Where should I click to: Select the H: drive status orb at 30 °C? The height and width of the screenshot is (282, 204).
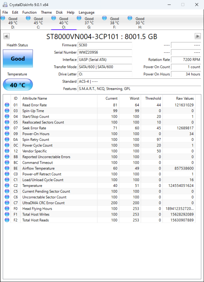130,18
